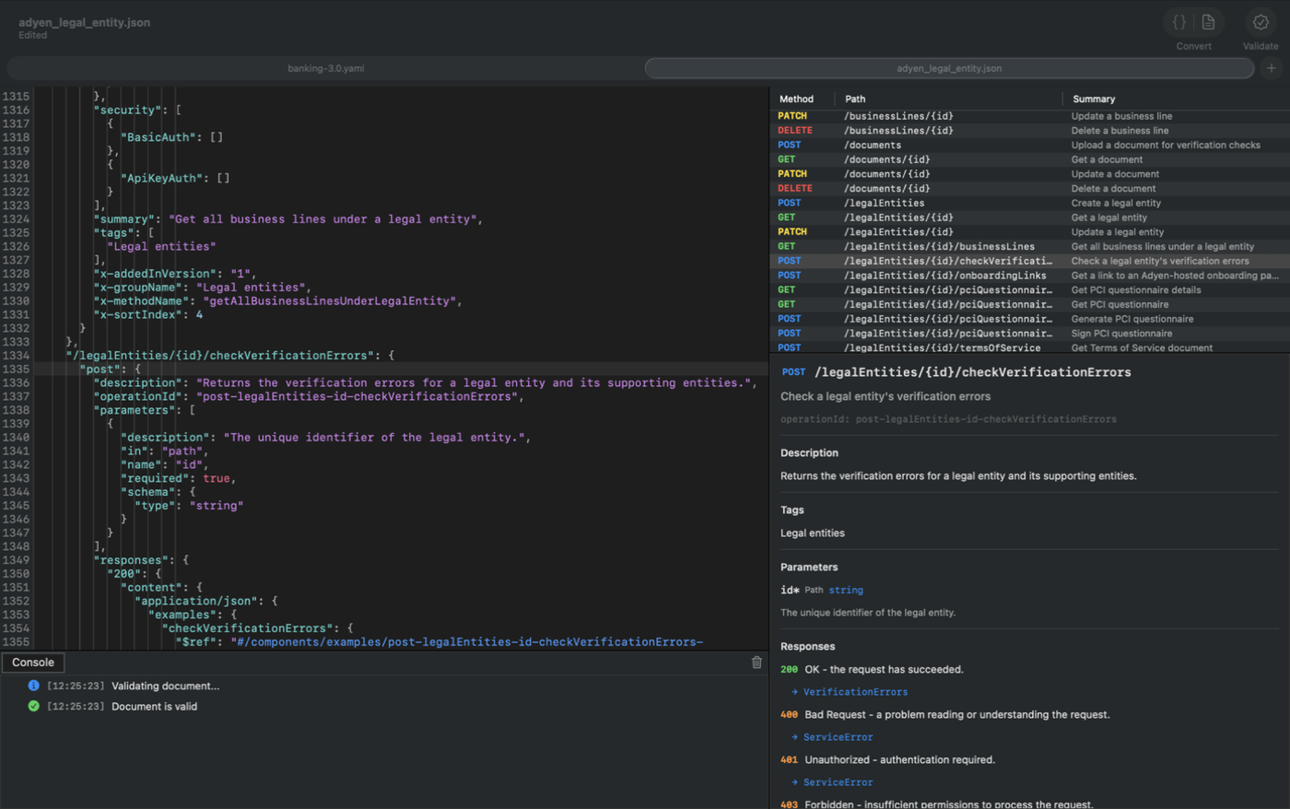Expand the ServiceError schema under the 400 response
1290x809 pixels.
tap(792, 737)
